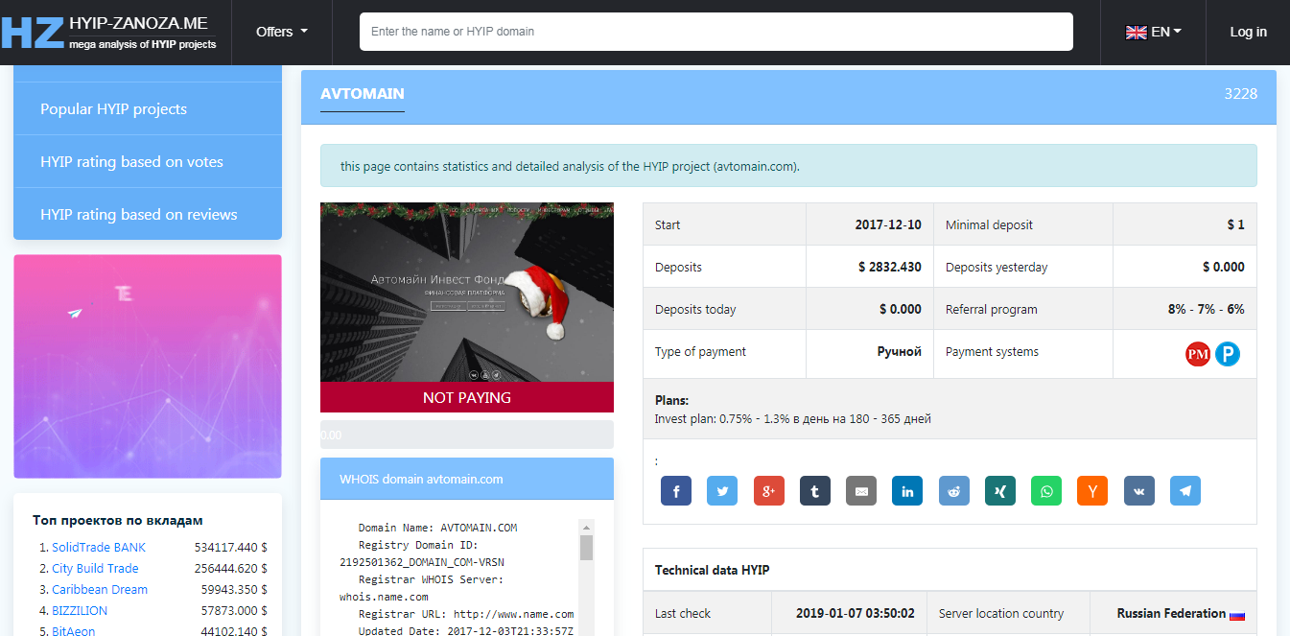This screenshot has height=636, width=1290.
Task: Open the Log in page
Action: point(1248,32)
